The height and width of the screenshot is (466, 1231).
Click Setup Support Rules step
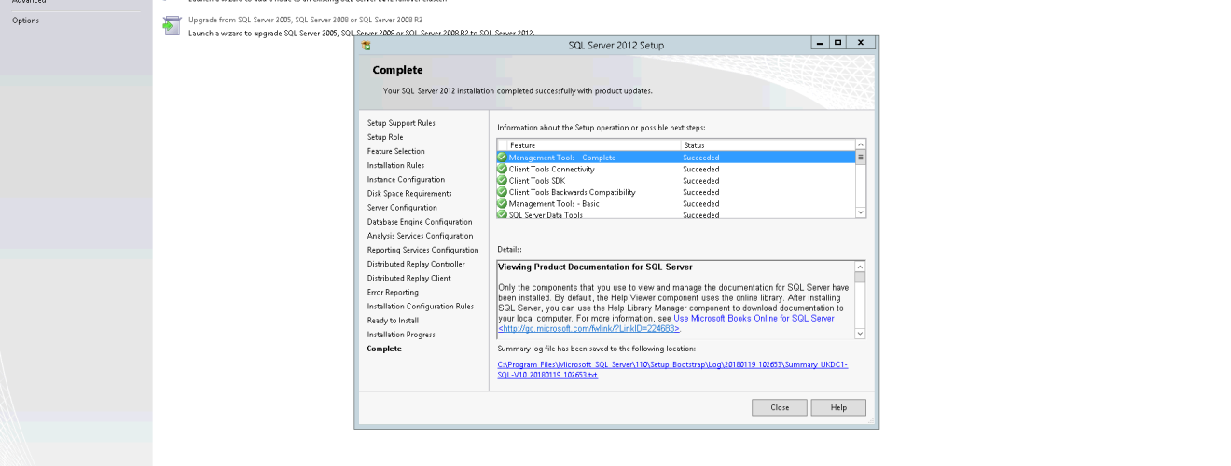coord(401,123)
